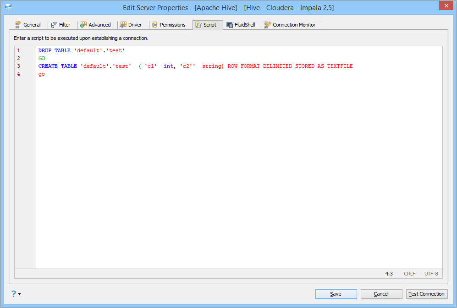This screenshot has width=457, height=308.
Task: Click TEXTFILE at end of line 3
Action: (340, 66)
